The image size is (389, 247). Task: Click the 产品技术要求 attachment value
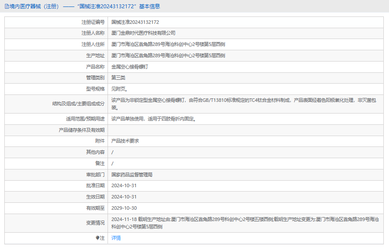point(125,141)
